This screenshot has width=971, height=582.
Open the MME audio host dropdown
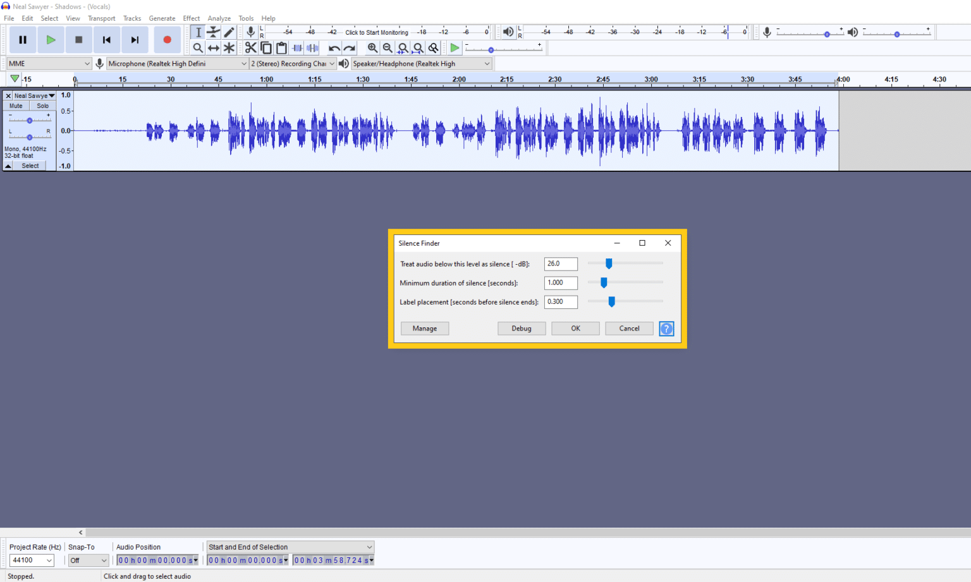(48, 63)
